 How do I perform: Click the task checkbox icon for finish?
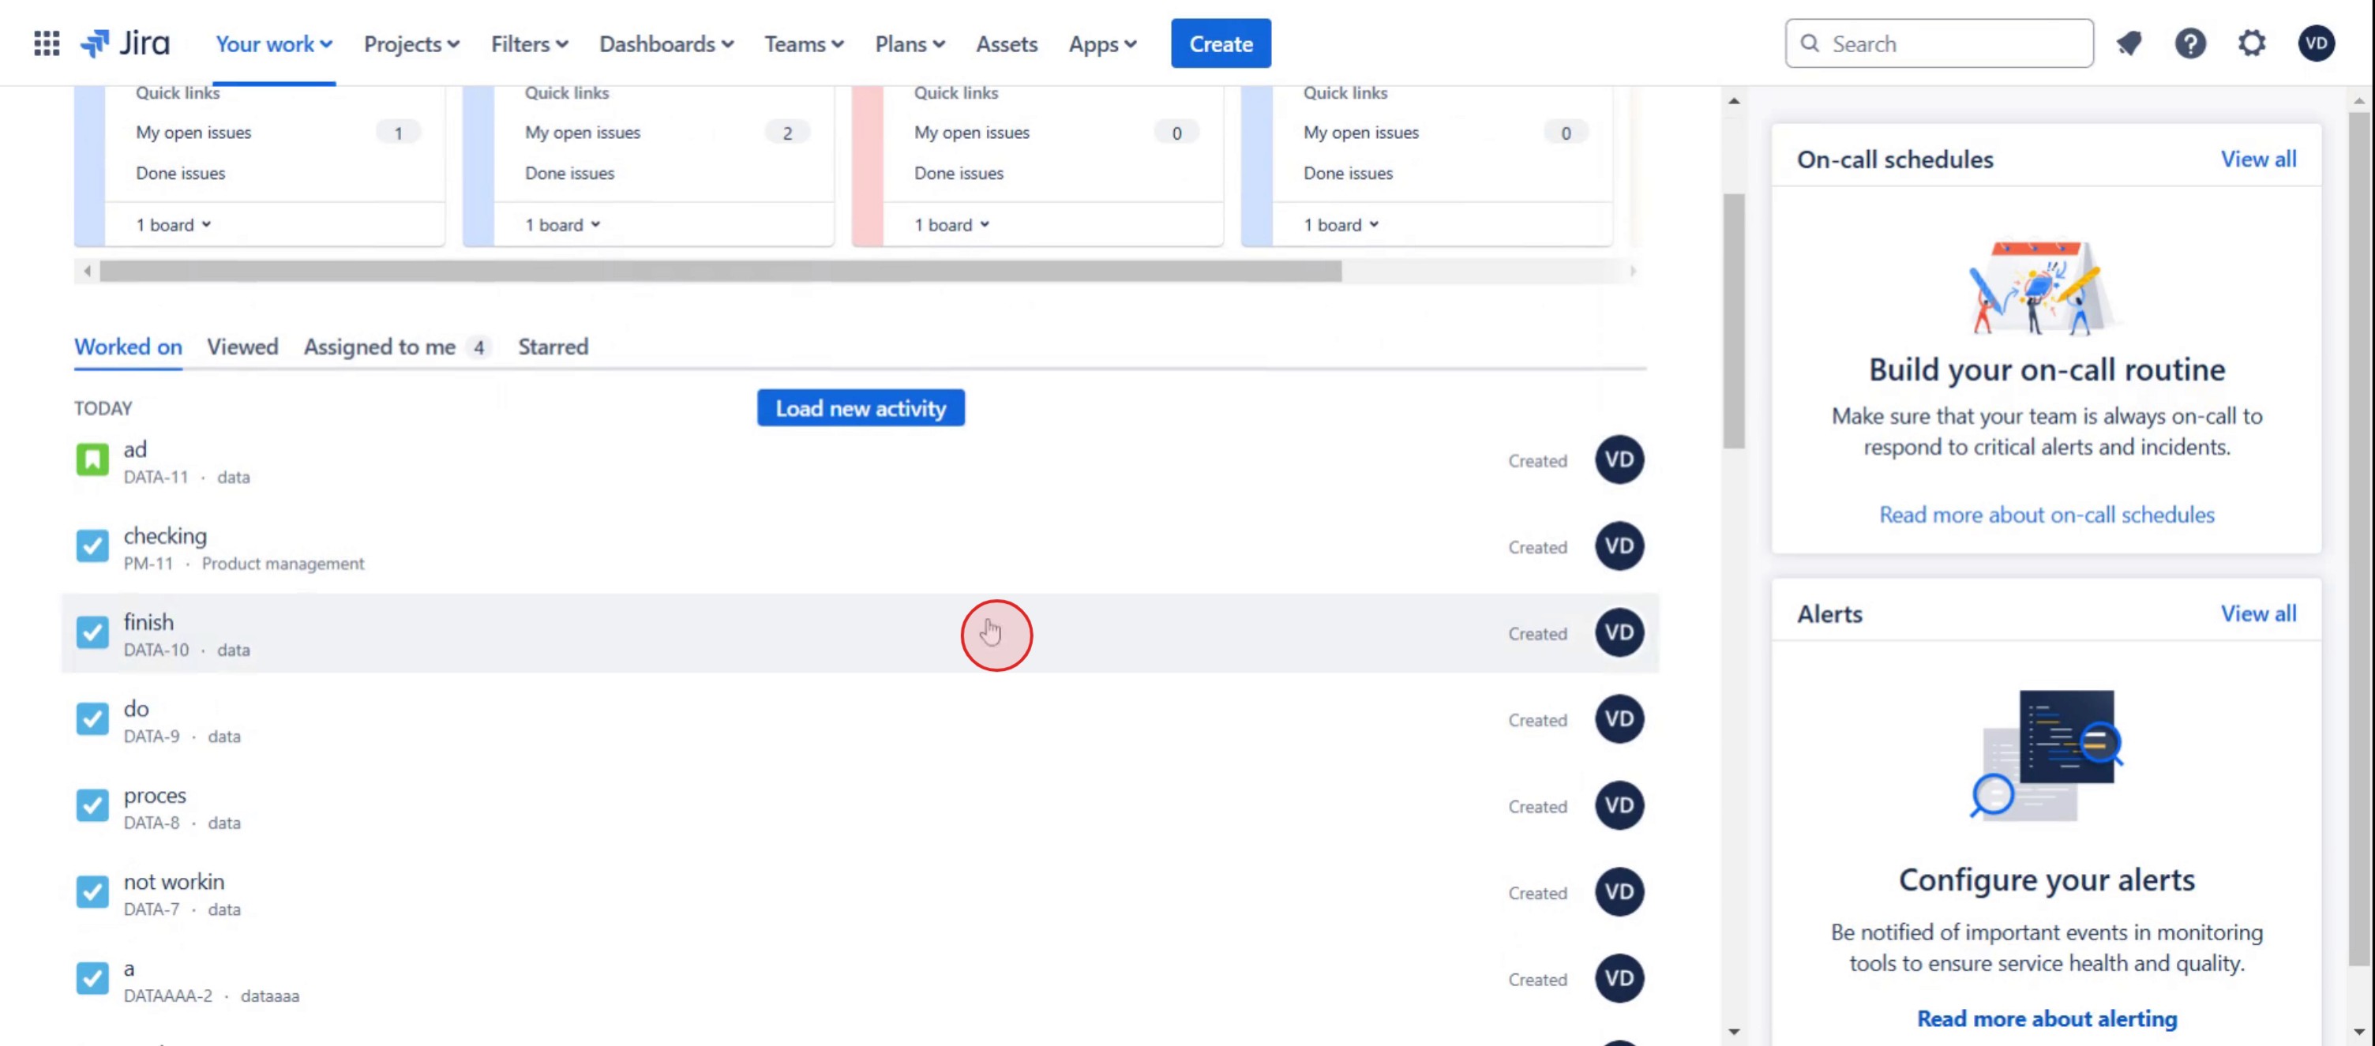[92, 633]
